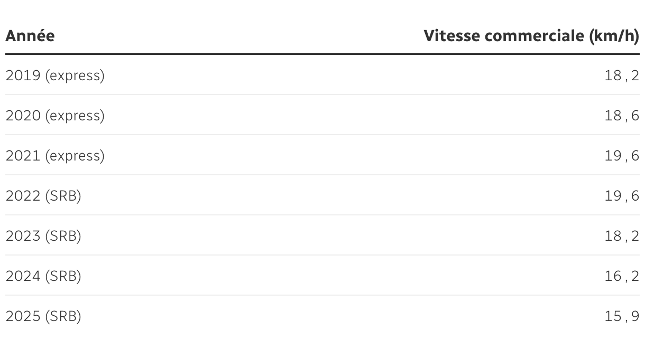
Task: Click the 19,6 speed value for 2021
Action: (x=622, y=156)
